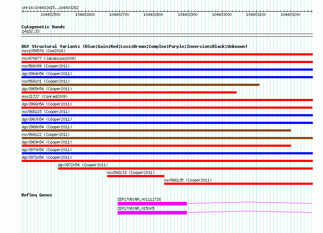Viewport: 323px width, 233px height.
Task: Open variant dgv3964n54 (Cooper2011) label
Action: coord(47,74)
